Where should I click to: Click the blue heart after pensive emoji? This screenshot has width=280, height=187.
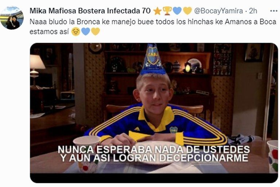tap(86, 32)
